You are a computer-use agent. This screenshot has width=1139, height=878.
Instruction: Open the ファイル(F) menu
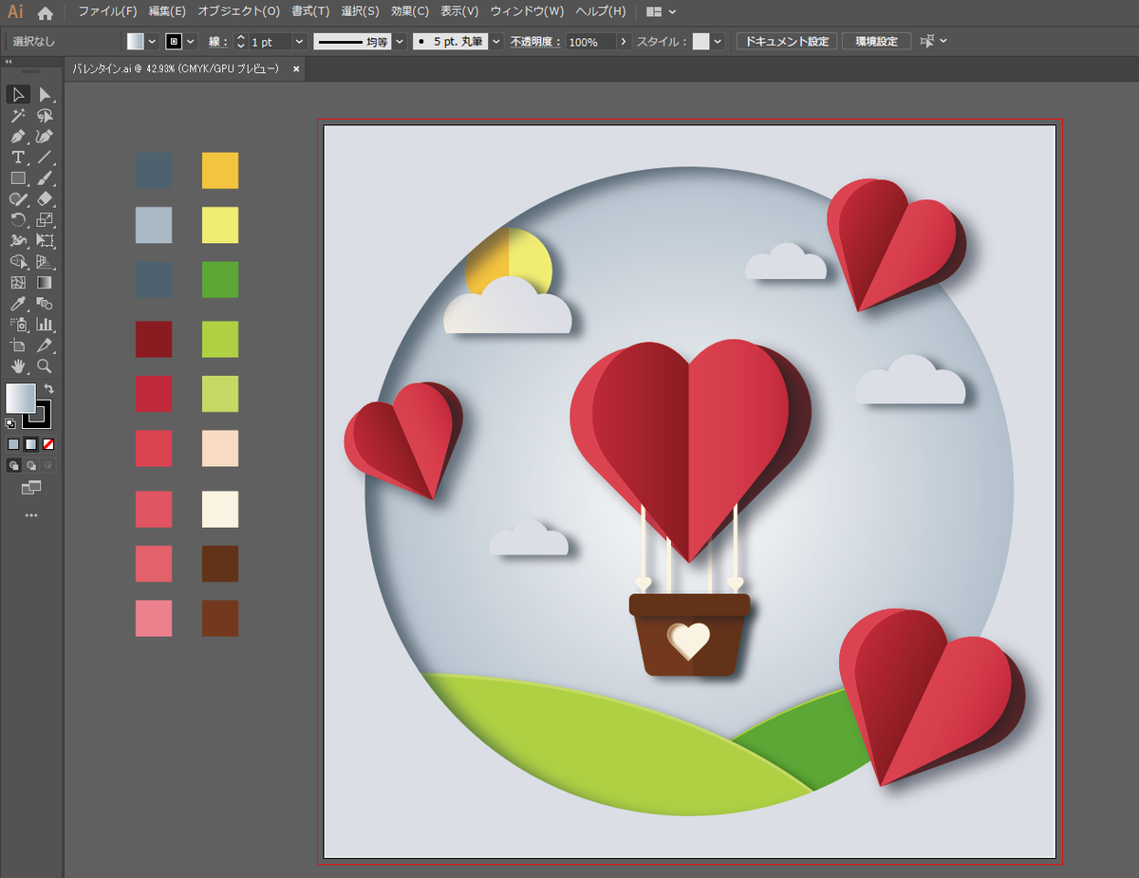click(x=107, y=12)
